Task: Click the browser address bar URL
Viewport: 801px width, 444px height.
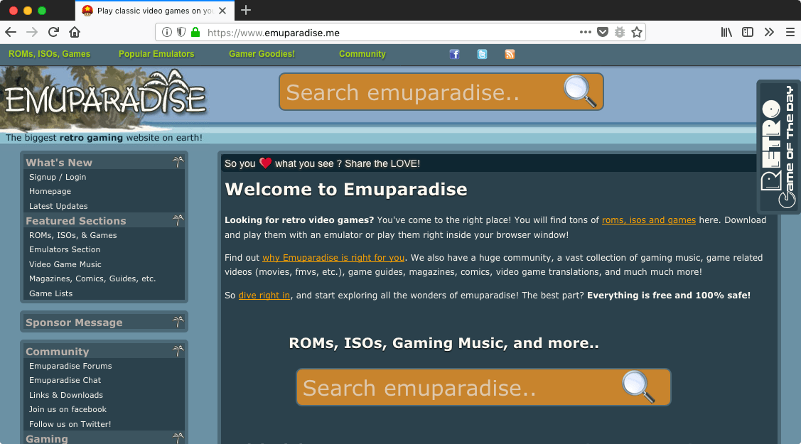Action: [x=274, y=33]
